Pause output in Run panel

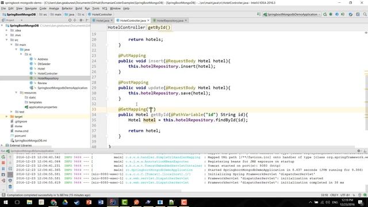3,168
